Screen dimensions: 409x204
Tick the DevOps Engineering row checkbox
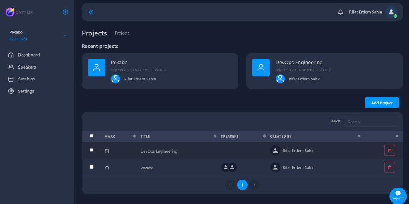click(x=91, y=150)
